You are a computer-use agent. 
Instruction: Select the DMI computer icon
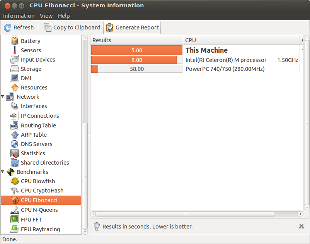pyautogui.click(x=15, y=78)
